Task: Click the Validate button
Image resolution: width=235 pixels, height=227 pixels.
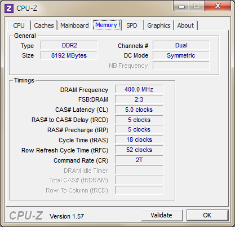Action: pos(162,215)
